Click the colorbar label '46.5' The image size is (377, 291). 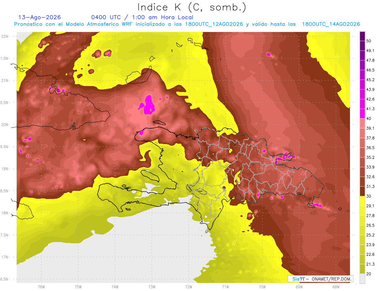click(370, 70)
